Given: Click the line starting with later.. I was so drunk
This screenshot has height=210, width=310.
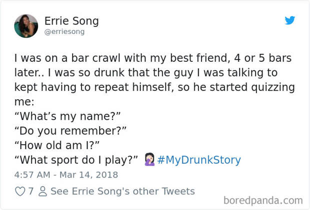Looking at the screenshot, I should [146, 73].
